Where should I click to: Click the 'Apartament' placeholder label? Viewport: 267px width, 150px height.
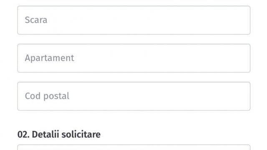point(49,58)
